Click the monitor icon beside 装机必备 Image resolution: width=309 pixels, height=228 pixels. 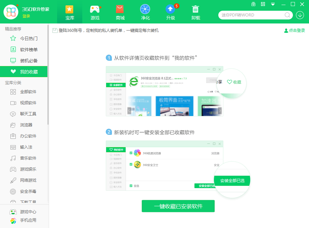[13, 61]
